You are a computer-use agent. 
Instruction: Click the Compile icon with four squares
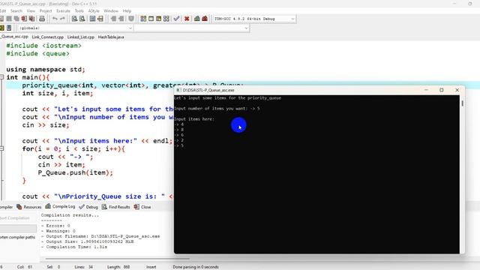click(x=143, y=19)
